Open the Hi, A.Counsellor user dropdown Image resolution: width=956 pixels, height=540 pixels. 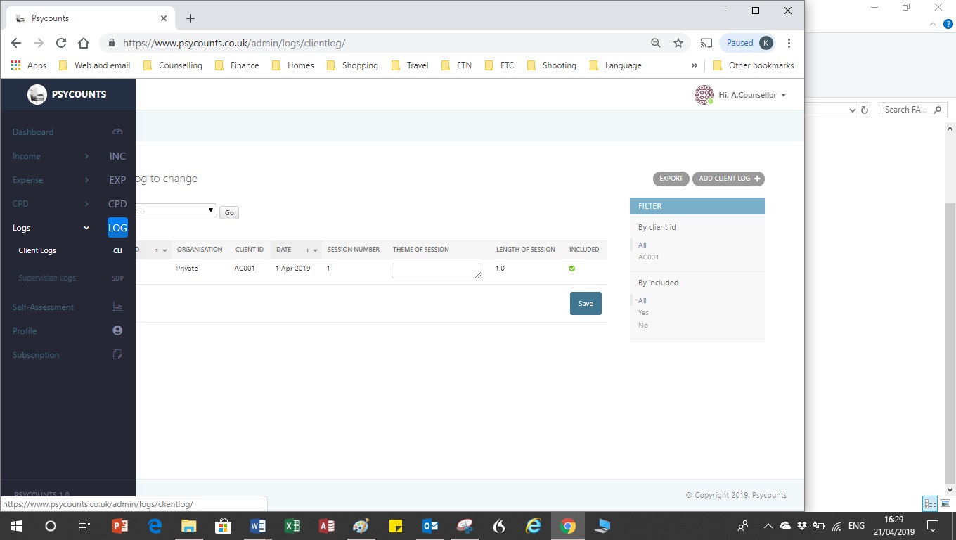pos(752,95)
